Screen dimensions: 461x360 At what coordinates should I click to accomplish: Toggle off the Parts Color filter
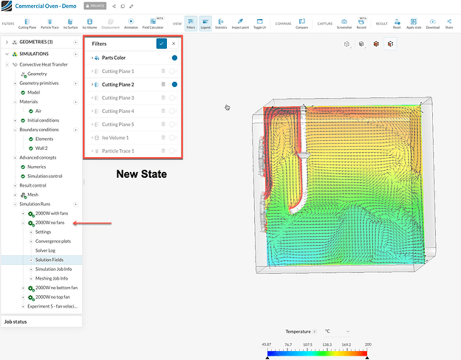tap(174, 57)
